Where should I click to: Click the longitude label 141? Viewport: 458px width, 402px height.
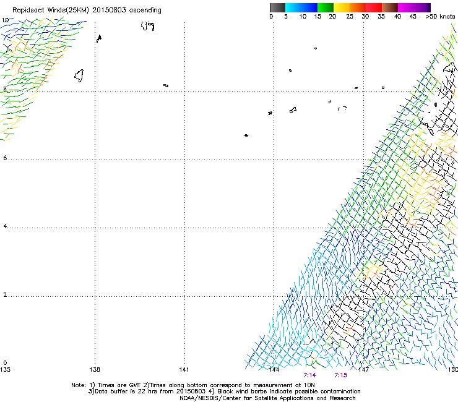click(x=184, y=370)
